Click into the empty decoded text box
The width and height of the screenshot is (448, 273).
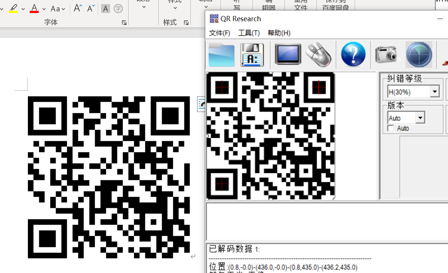tap(327, 222)
